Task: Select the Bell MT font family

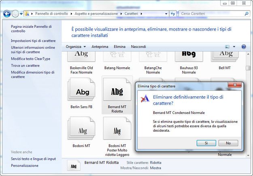Action: click(x=225, y=62)
